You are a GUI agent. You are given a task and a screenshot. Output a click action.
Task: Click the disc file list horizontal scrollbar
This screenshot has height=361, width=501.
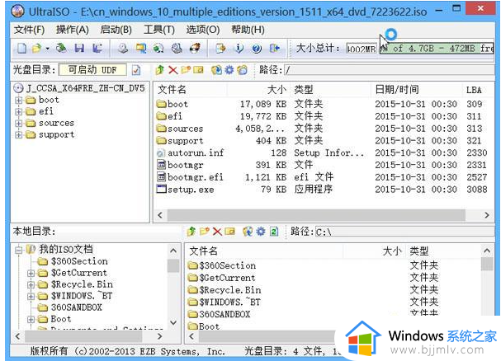[316, 215]
